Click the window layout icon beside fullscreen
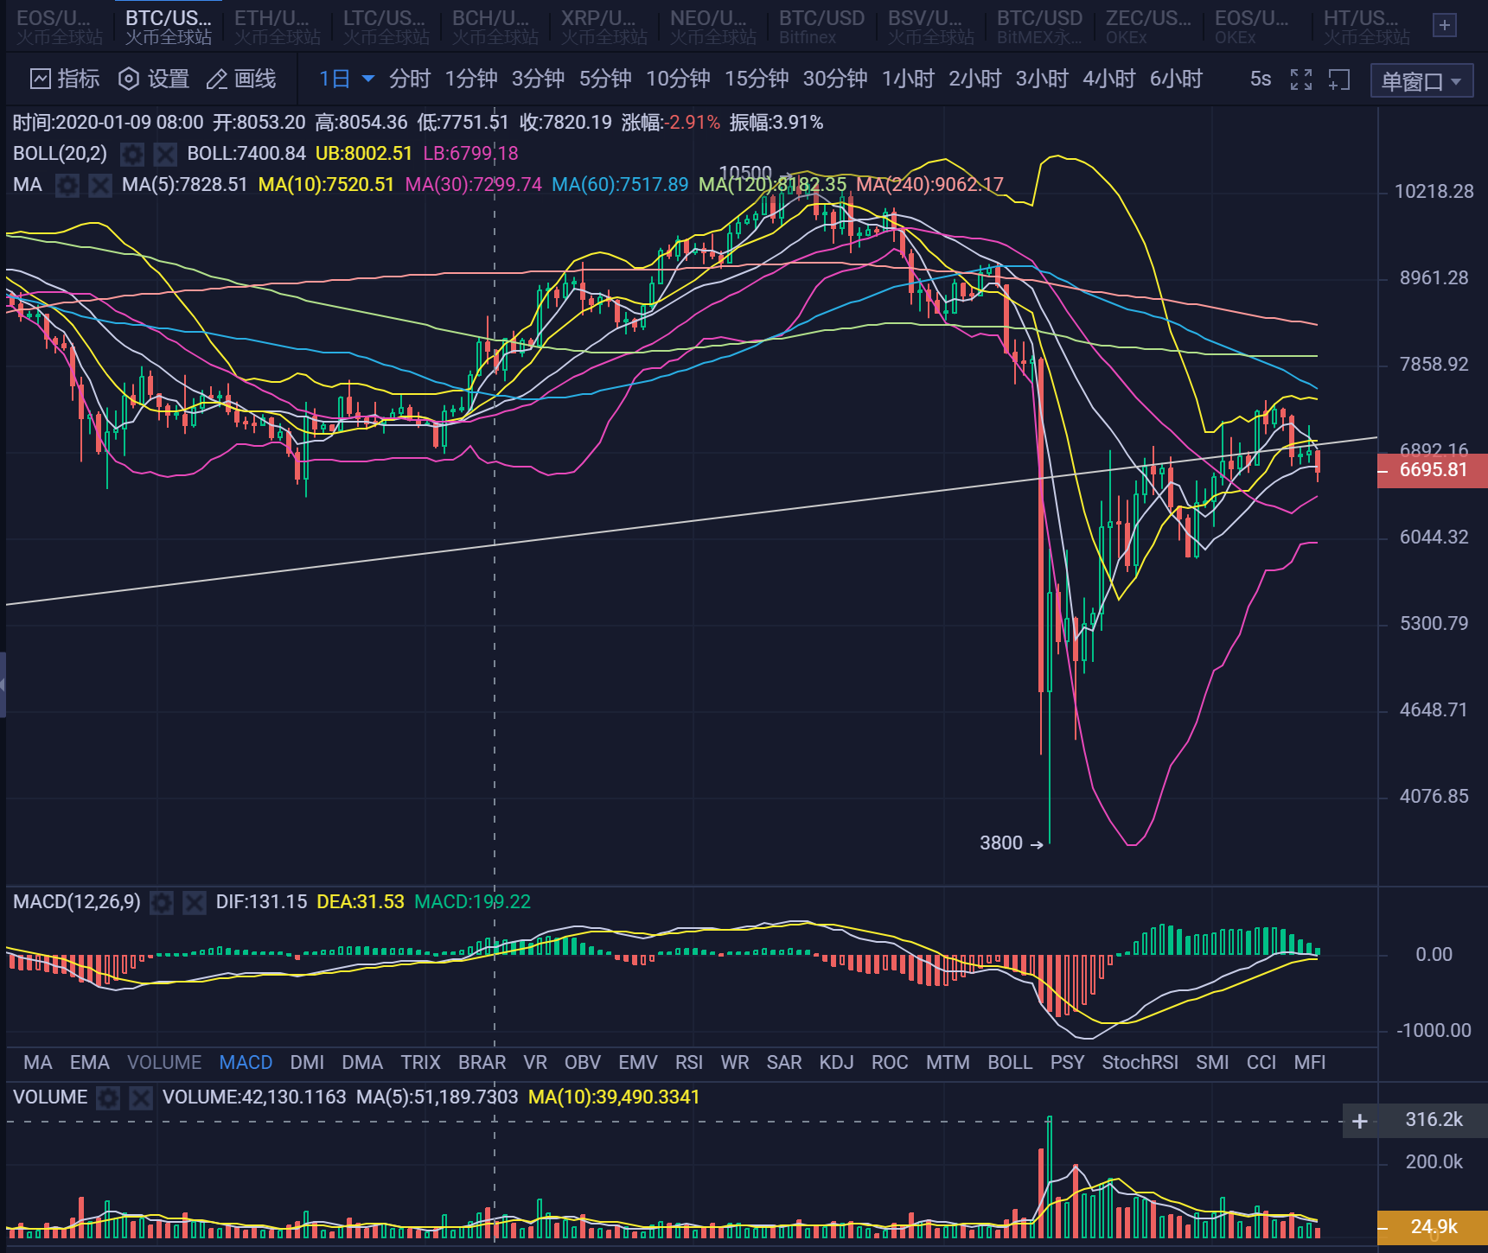 point(1340,79)
